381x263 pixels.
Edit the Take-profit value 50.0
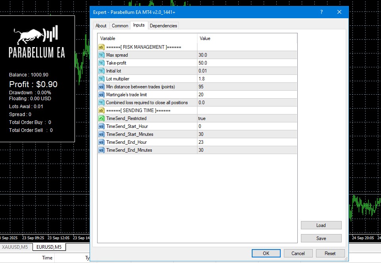[247, 63]
